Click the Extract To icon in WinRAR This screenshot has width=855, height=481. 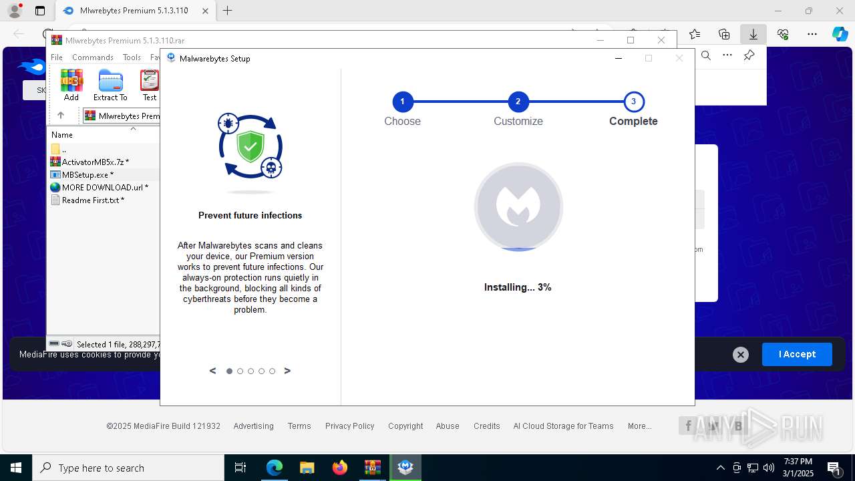[110, 85]
